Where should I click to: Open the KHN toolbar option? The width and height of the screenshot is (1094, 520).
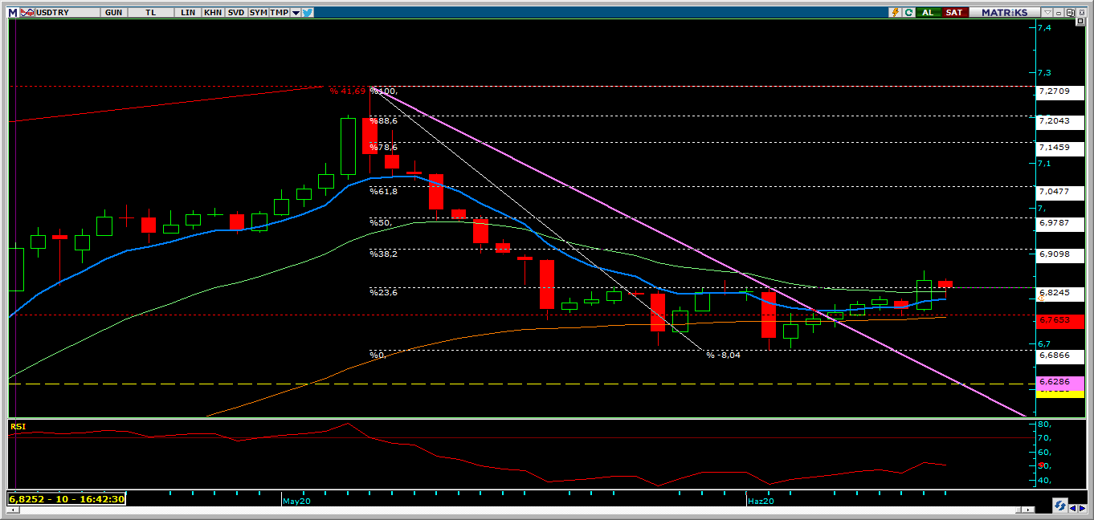point(213,13)
